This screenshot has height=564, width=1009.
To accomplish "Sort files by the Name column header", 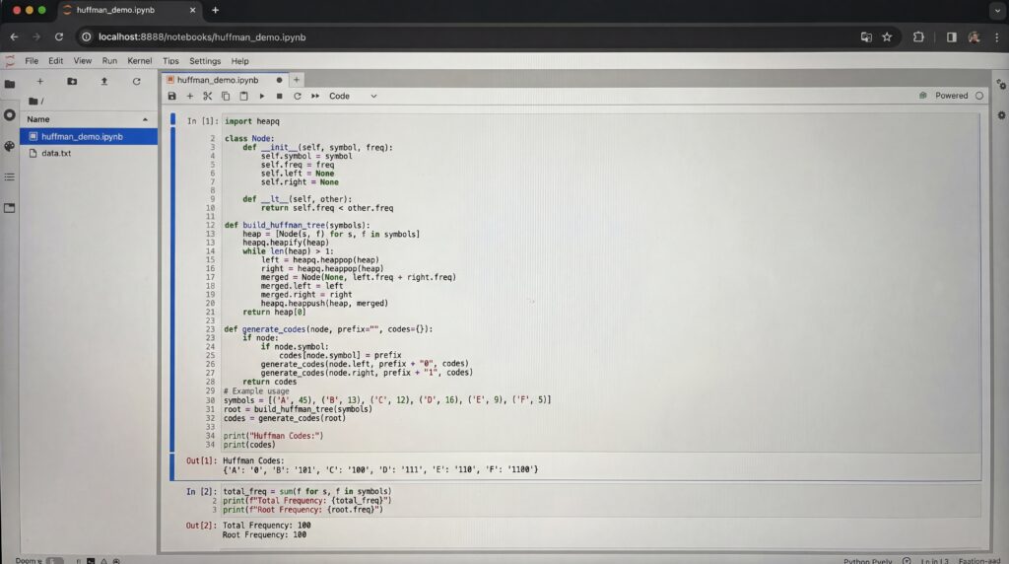I will click(88, 119).
